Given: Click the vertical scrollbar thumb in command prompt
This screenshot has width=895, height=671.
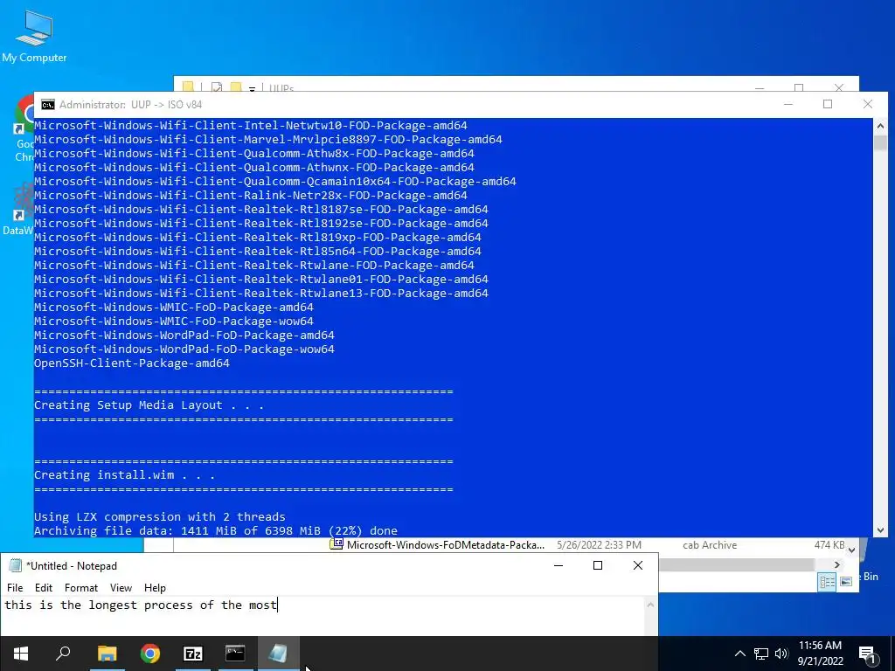Looking at the screenshot, I should tap(880, 142).
